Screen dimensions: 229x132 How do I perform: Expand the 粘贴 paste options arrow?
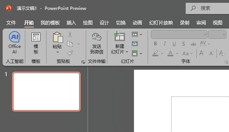[x=58, y=52]
